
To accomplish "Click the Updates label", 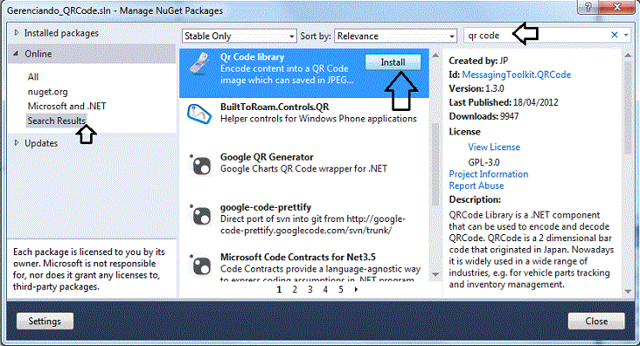I will click(41, 143).
